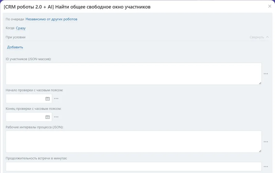Click the three-dots menu beside ID участников field

tap(266, 74)
